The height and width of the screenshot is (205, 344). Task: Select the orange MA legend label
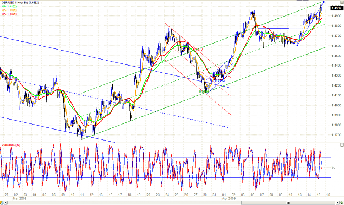tap(9, 10)
